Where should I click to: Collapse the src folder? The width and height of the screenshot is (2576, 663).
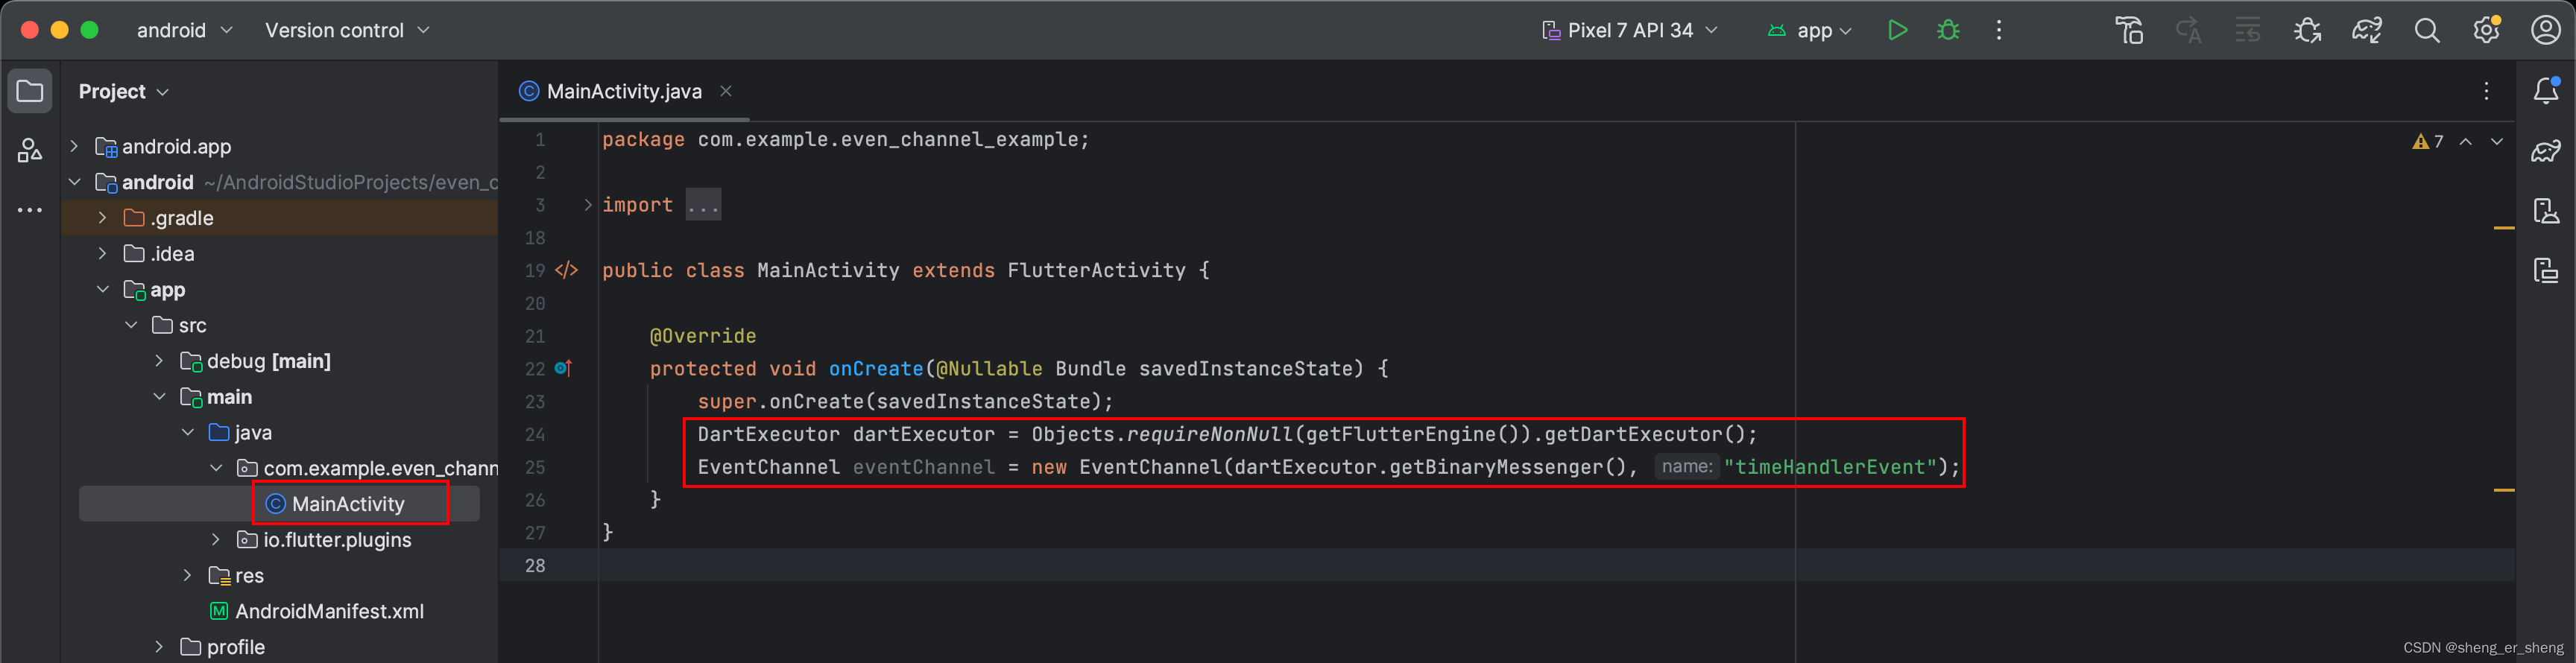[131, 325]
